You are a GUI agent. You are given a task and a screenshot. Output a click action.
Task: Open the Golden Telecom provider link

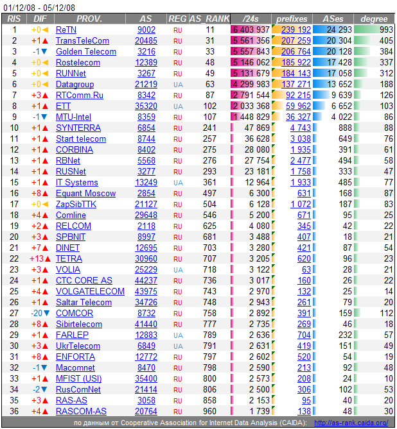point(86,51)
